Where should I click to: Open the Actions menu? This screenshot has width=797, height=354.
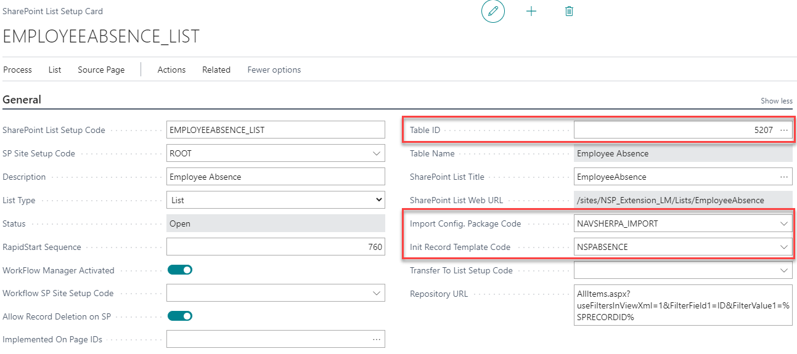[x=171, y=70]
